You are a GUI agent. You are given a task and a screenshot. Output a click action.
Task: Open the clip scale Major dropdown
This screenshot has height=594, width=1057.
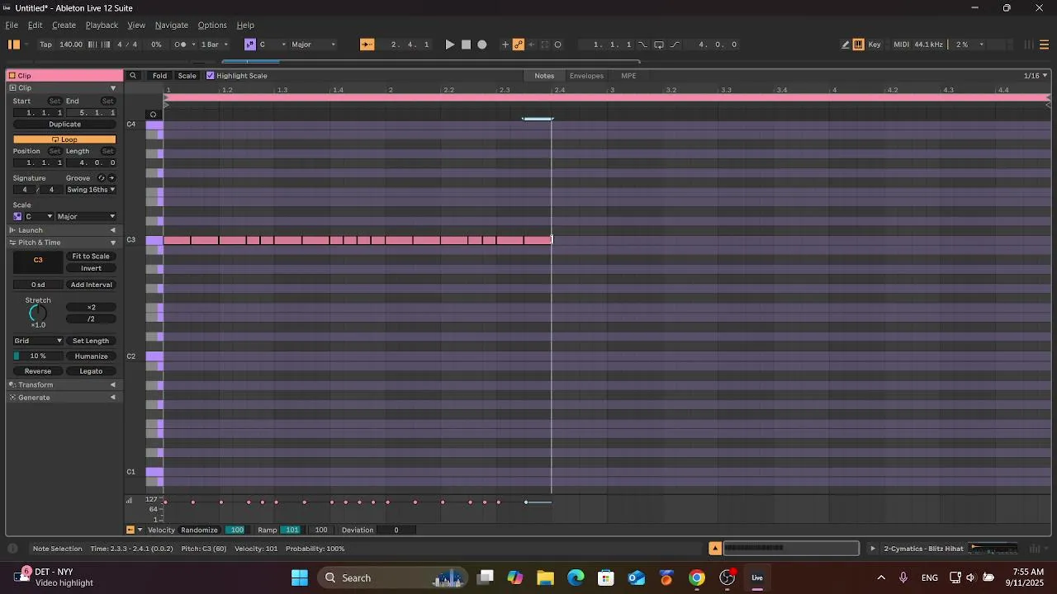coord(86,217)
